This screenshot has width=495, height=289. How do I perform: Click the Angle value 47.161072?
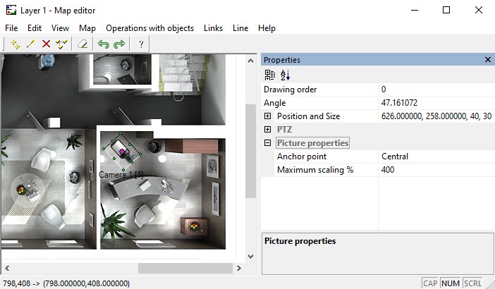point(436,103)
